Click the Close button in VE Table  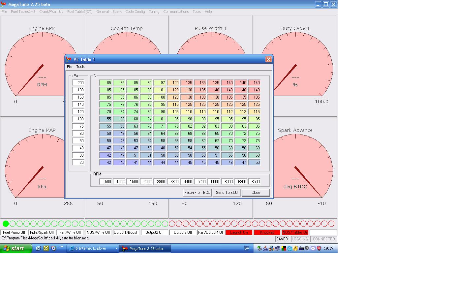click(x=256, y=193)
